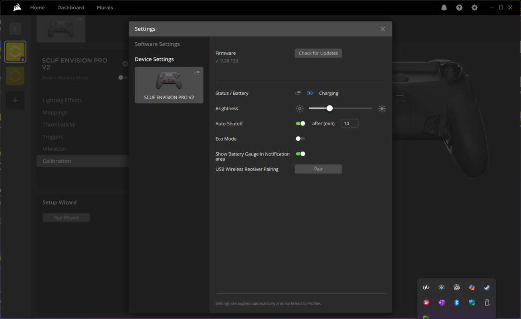Disable the Auto-Shutoff toggle
Image resolution: width=521 pixels, height=319 pixels.
[301, 124]
